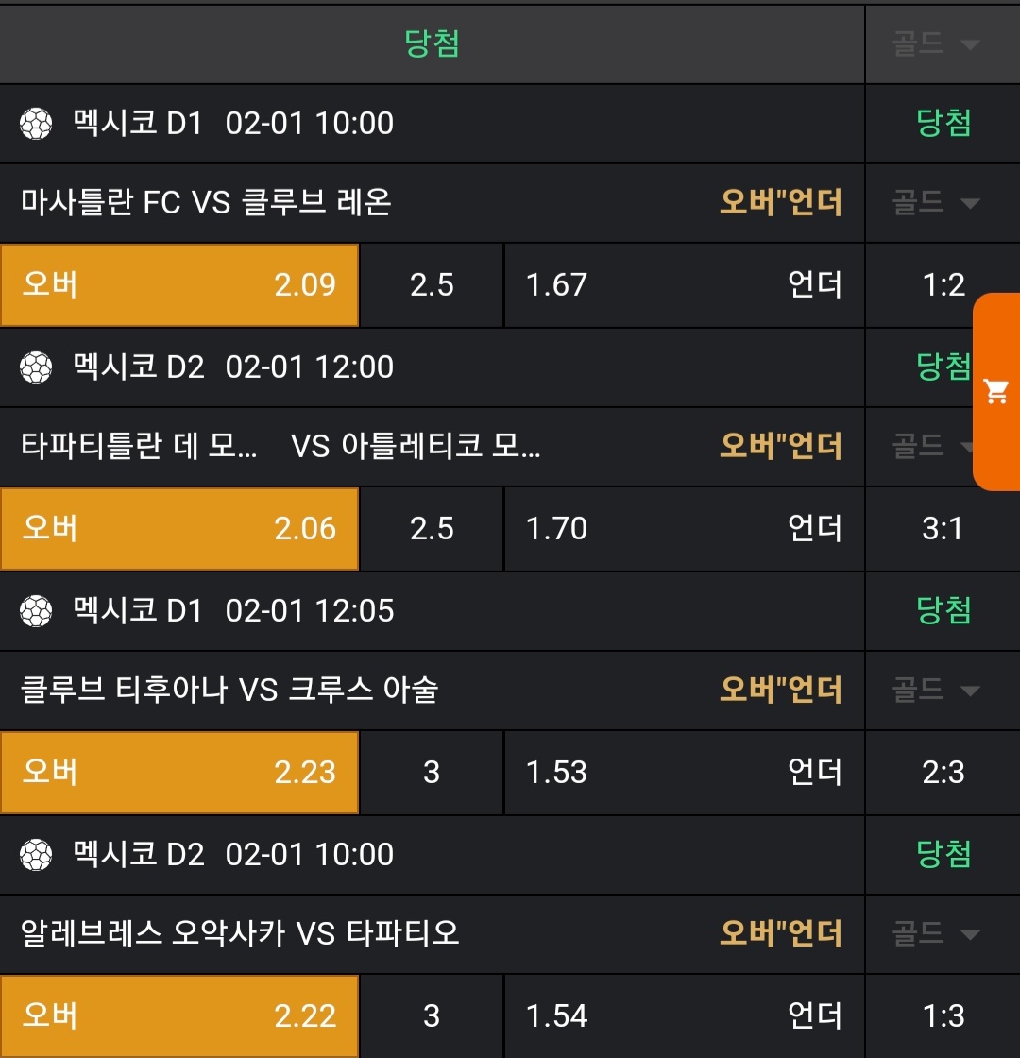Expand 골드 dropdown for 마사틀란 FC match

pyautogui.click(x=935, y=202)
